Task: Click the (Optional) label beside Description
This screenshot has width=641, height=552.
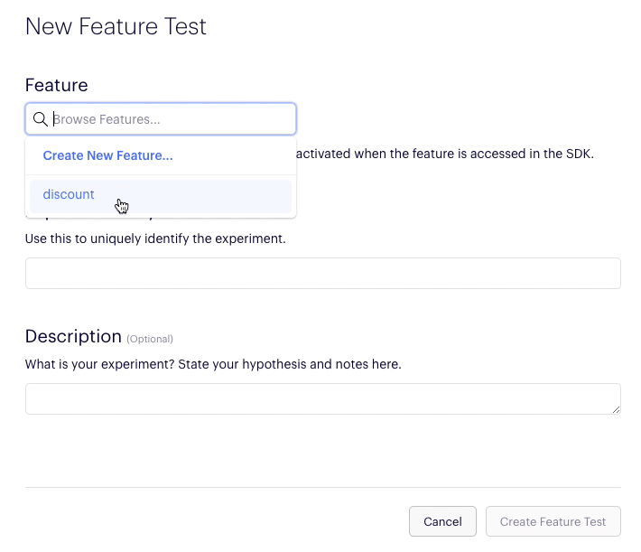Action: pos(150,339)
